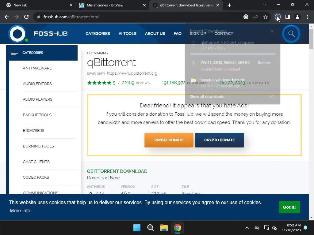Click the muted volume tray icon
The height and width of the screenshot is (235, 314).
click(274, 228)
